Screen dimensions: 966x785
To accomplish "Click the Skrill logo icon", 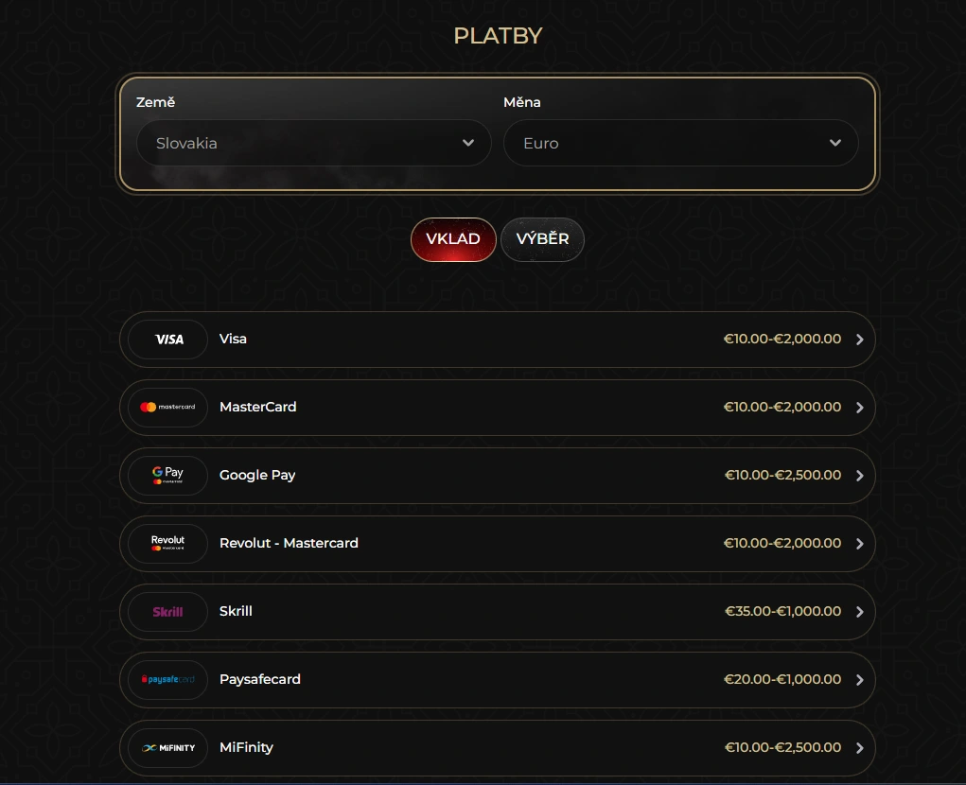I will (168, 612).
